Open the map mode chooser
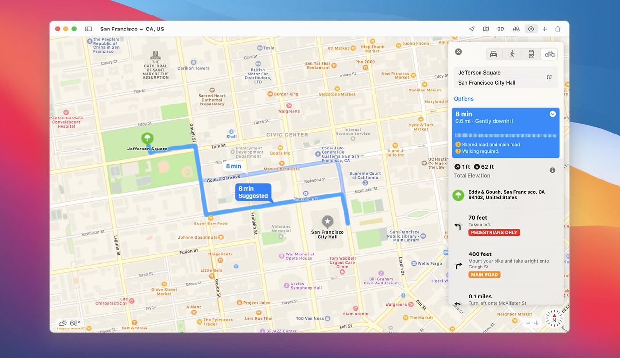The image size is (620, 358). click(x=486, y=29)
